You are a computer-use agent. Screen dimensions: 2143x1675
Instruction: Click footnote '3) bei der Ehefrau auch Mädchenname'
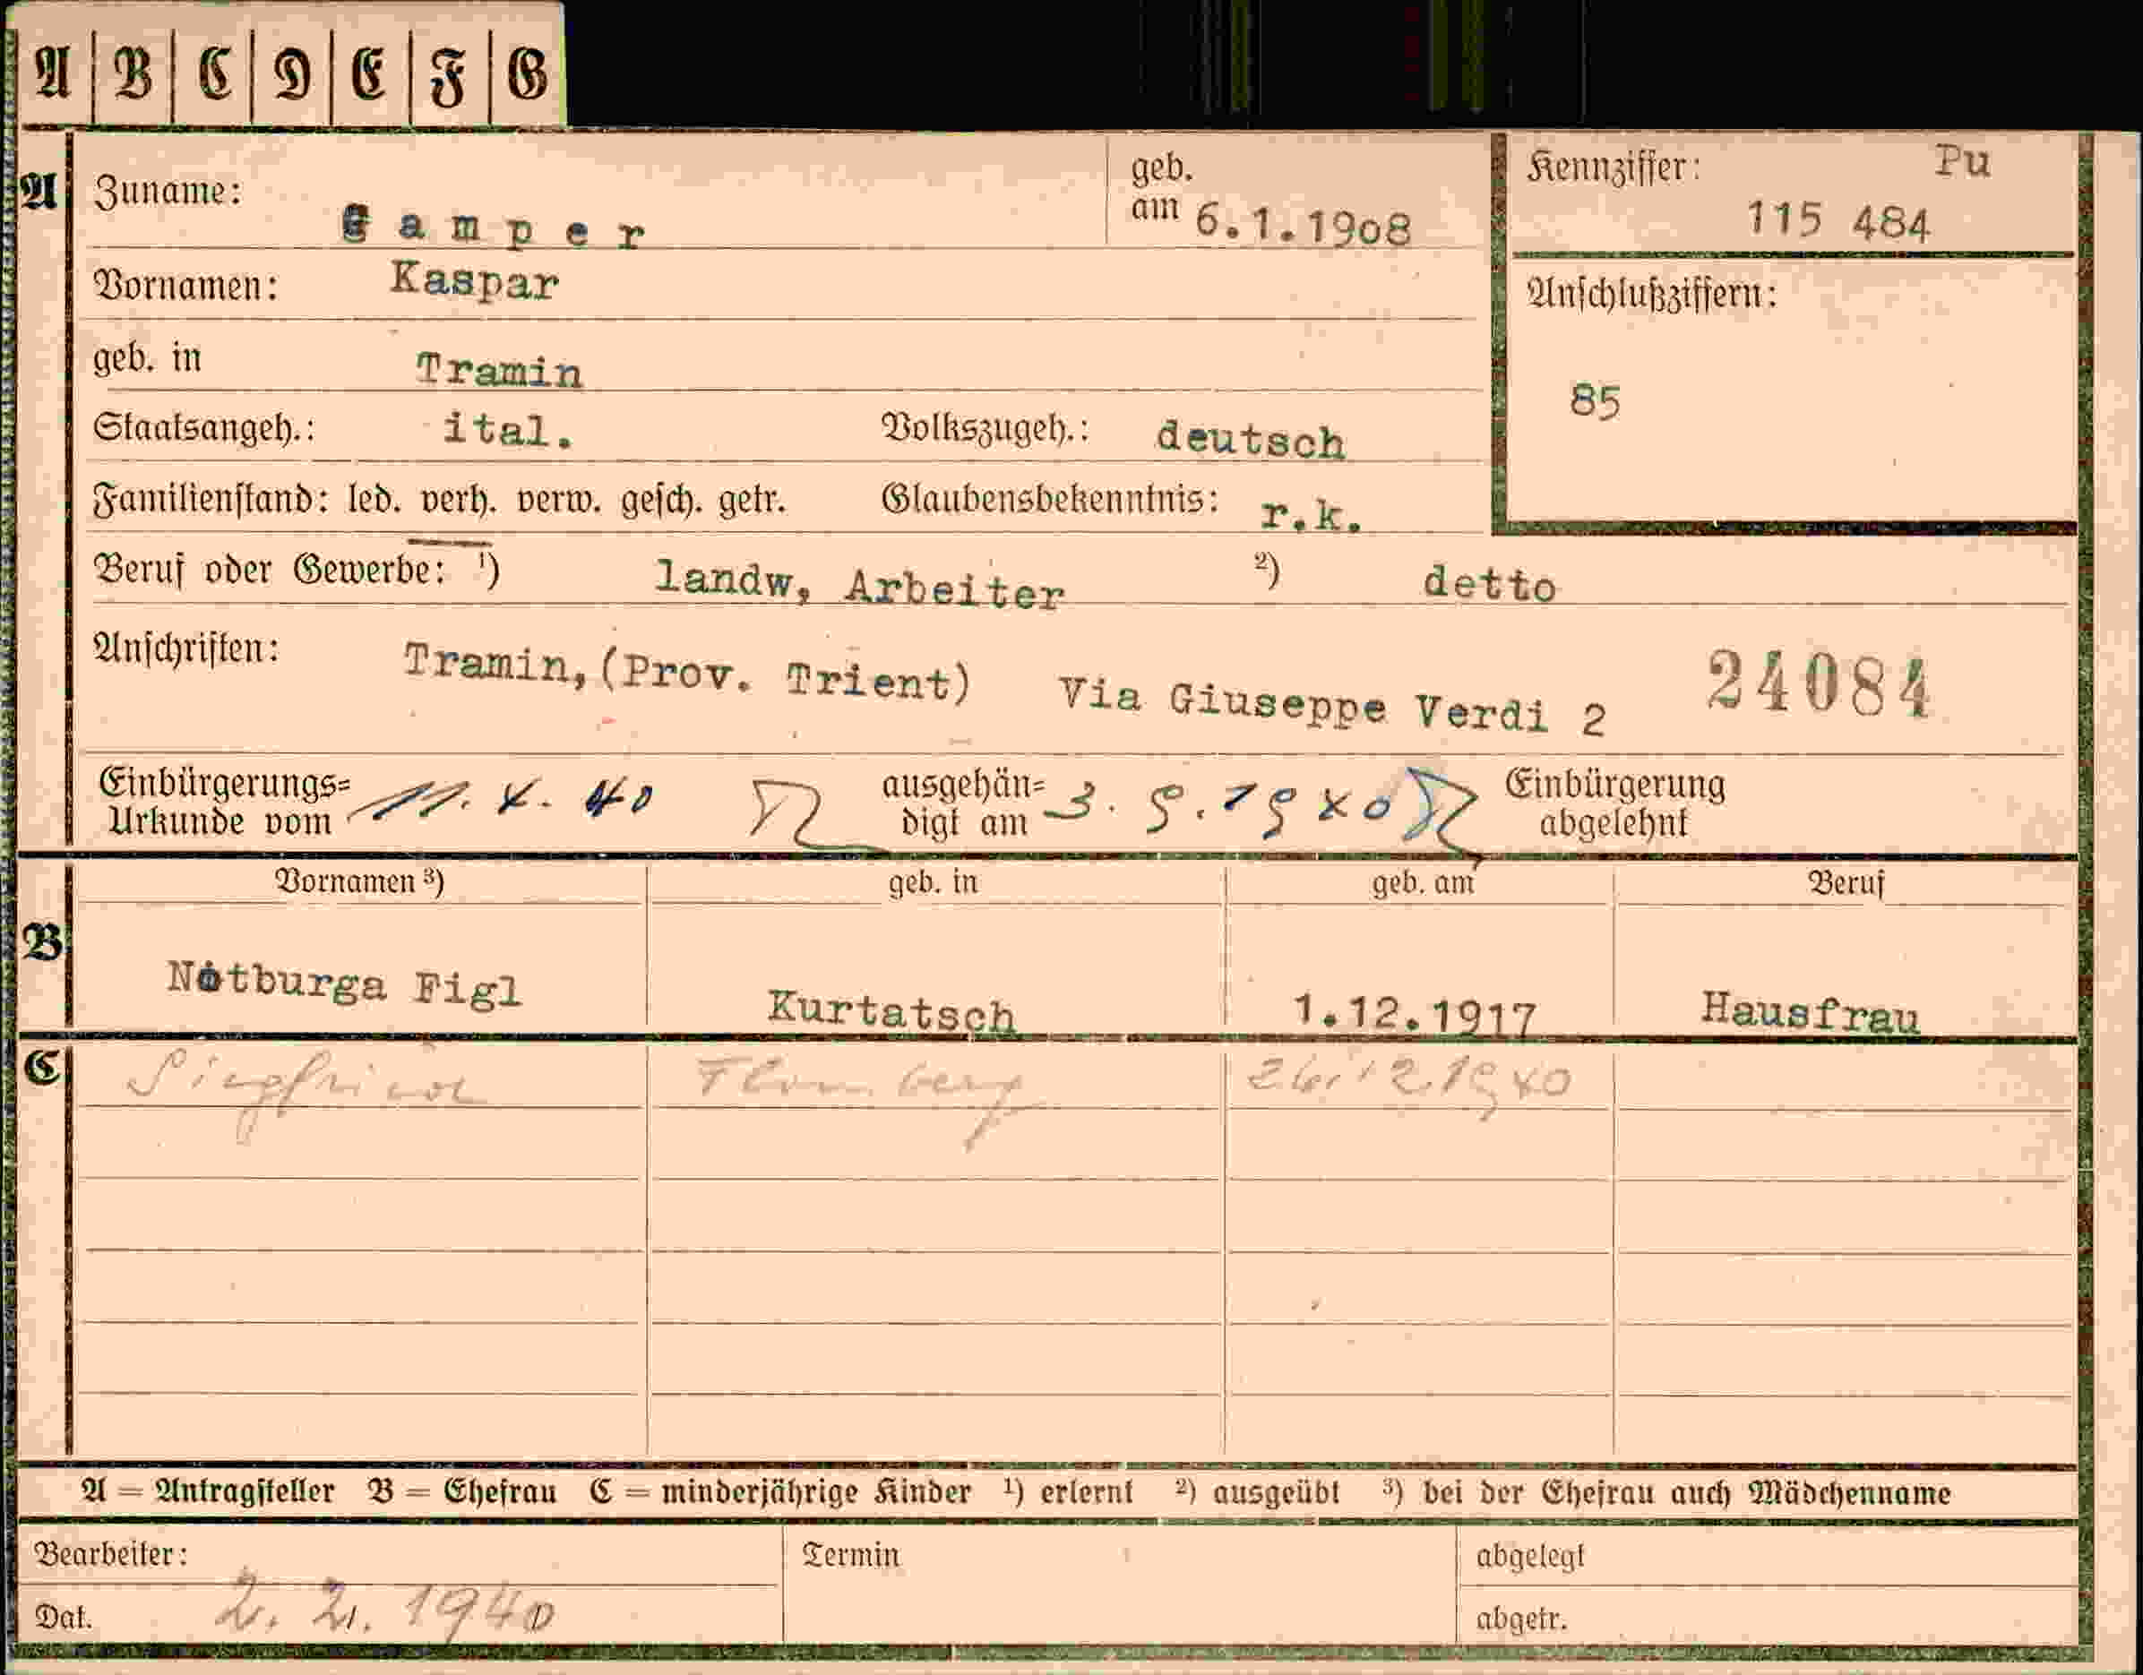click(x=1667, y=1492)
